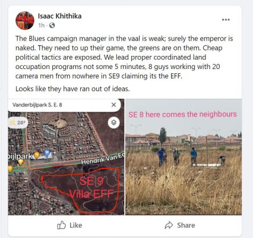
Task: Click the Vanderbijlpark S. E. 8 search field
Action: (x=64, y=105)
